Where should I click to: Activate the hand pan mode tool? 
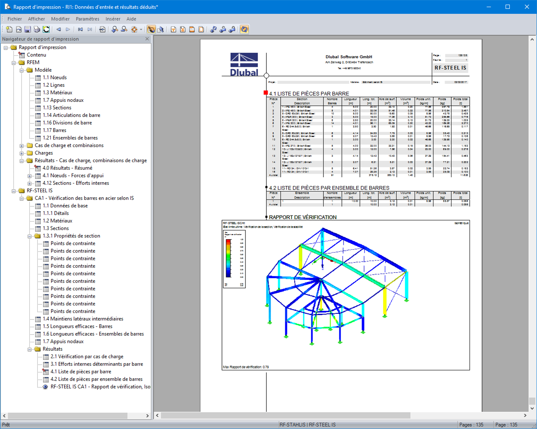tap(151, 29)
